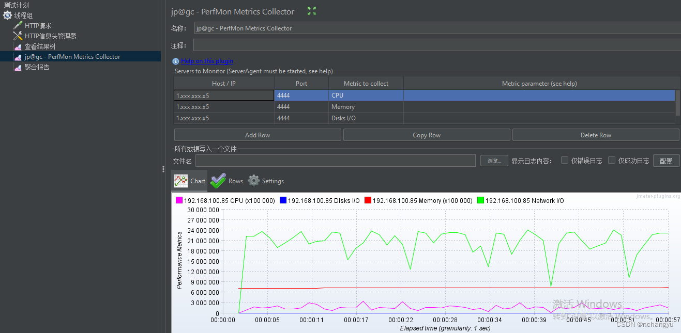681x333 pixels.
Task: Open Help on this plugin link
Action: coord(207,61)
